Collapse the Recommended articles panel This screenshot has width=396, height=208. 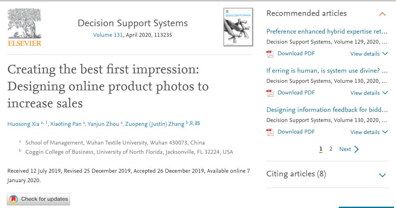coord(382,14)
